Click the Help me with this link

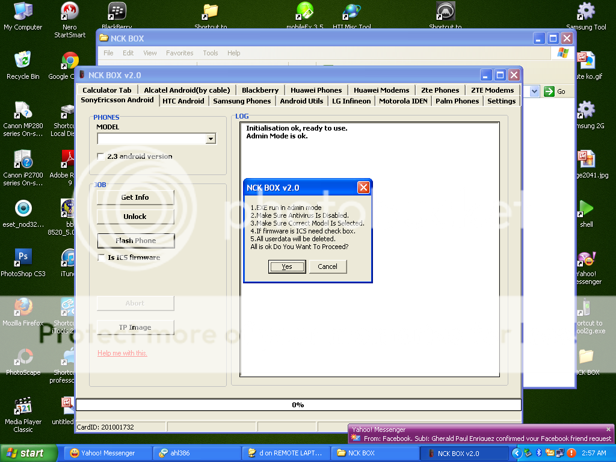pos(122,353)
